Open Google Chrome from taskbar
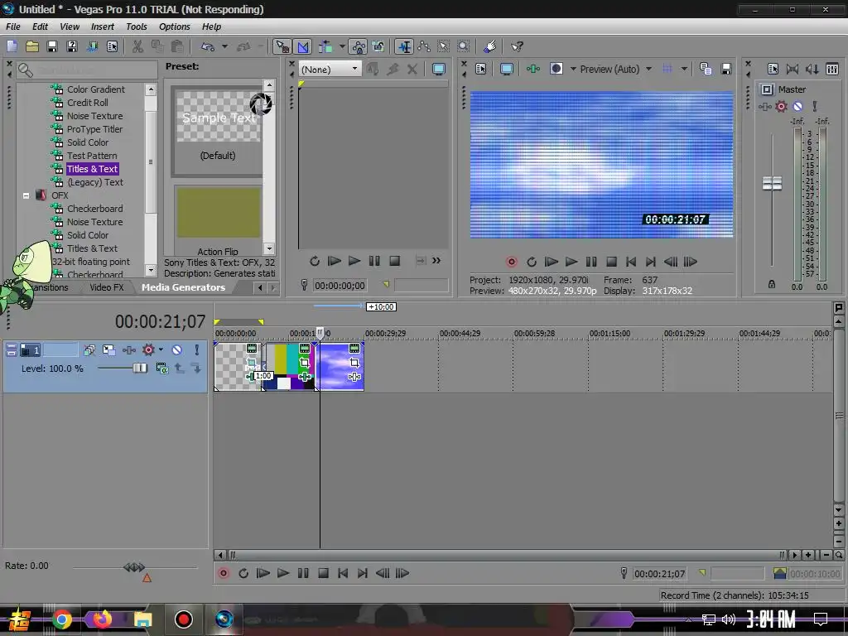This screenshot has width=848, height=636. coord(62,619)
